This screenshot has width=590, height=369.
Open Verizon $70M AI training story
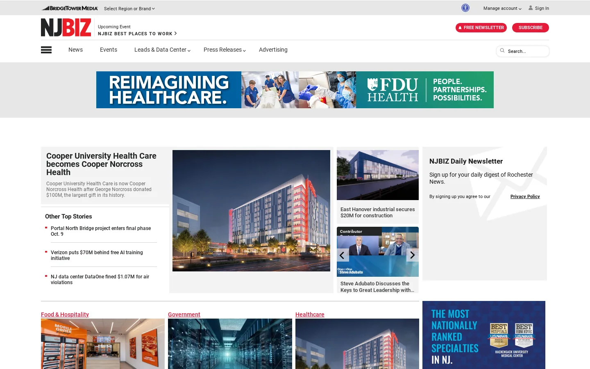[x=97, y=255]
